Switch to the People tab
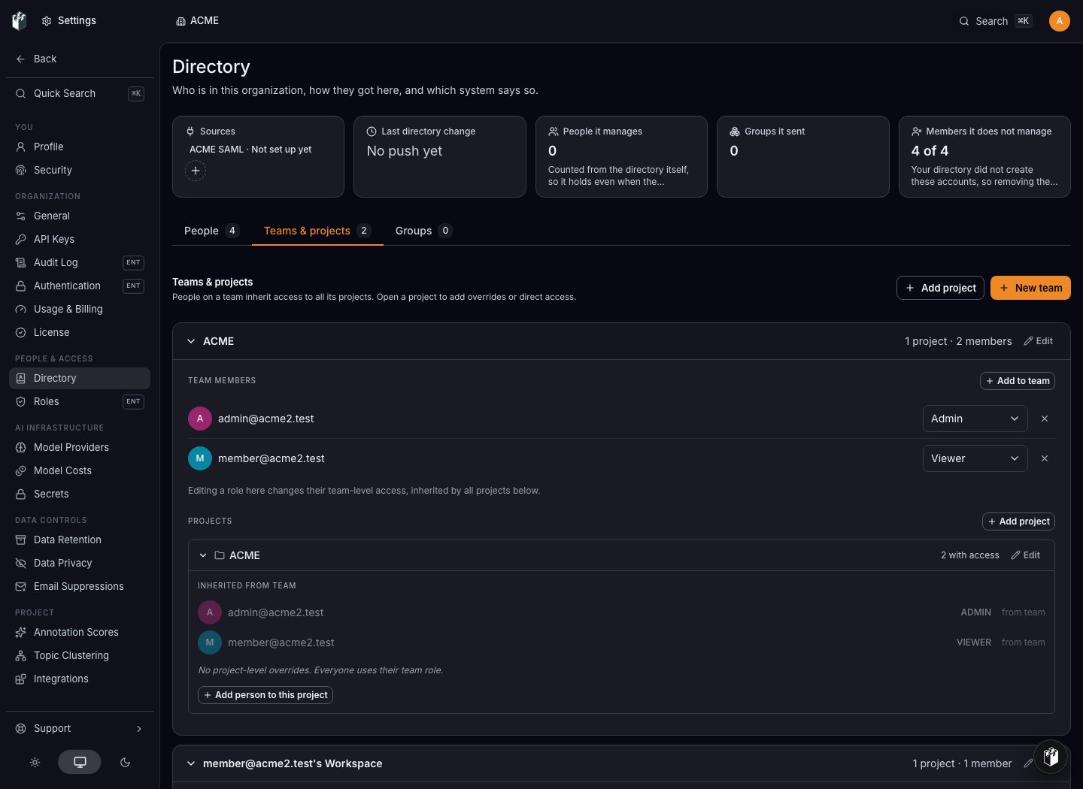This screenshot has height=789, width=1083. 211,231
